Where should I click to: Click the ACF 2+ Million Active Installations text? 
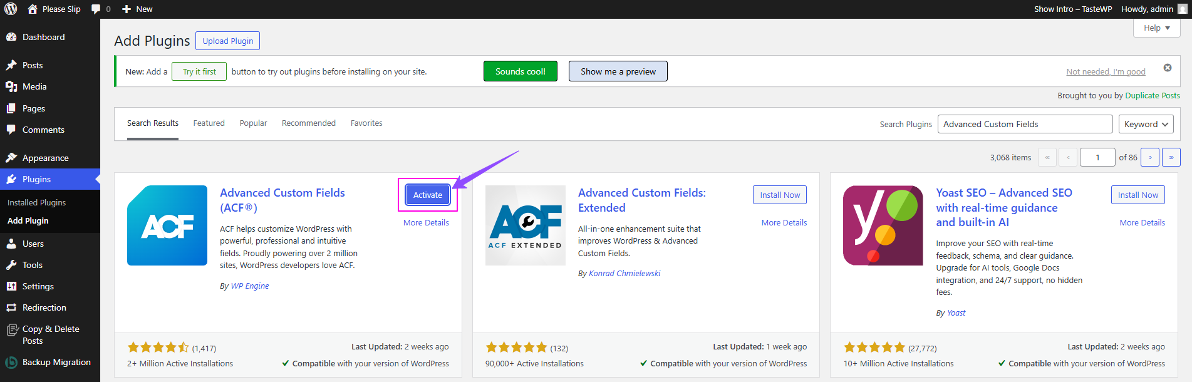pos(180,364)
